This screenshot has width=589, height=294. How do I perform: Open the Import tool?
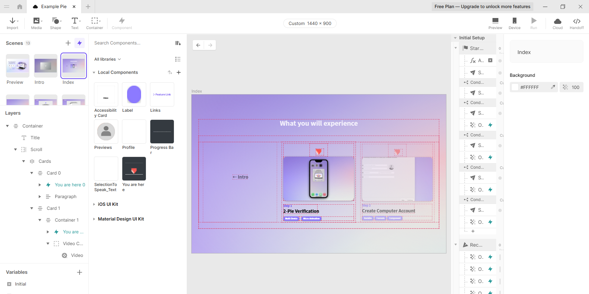(x=13, y=23)
